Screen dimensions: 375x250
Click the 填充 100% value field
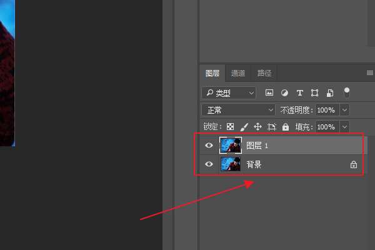click(x=327, y=127)
